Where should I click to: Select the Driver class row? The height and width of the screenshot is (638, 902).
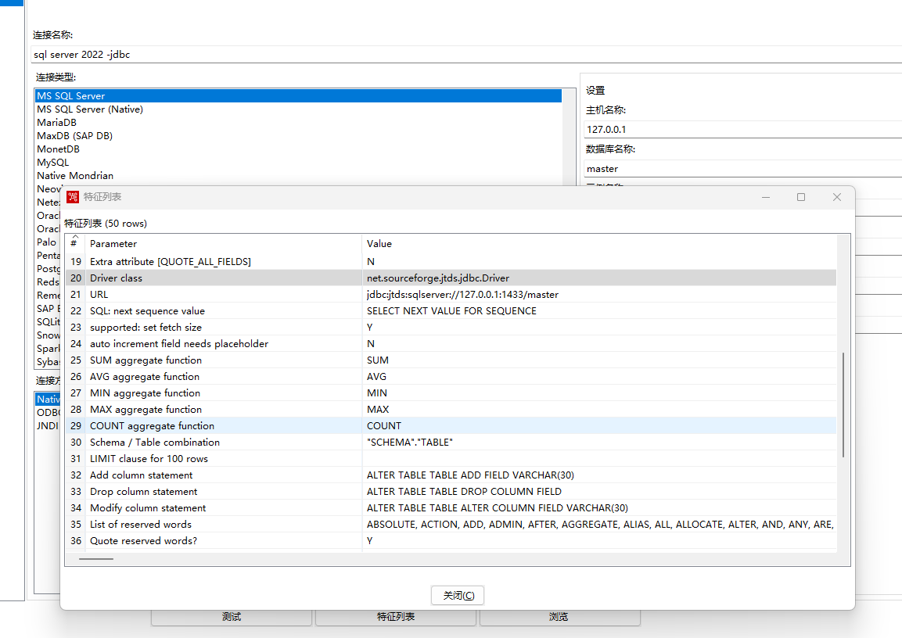point(451,278)
